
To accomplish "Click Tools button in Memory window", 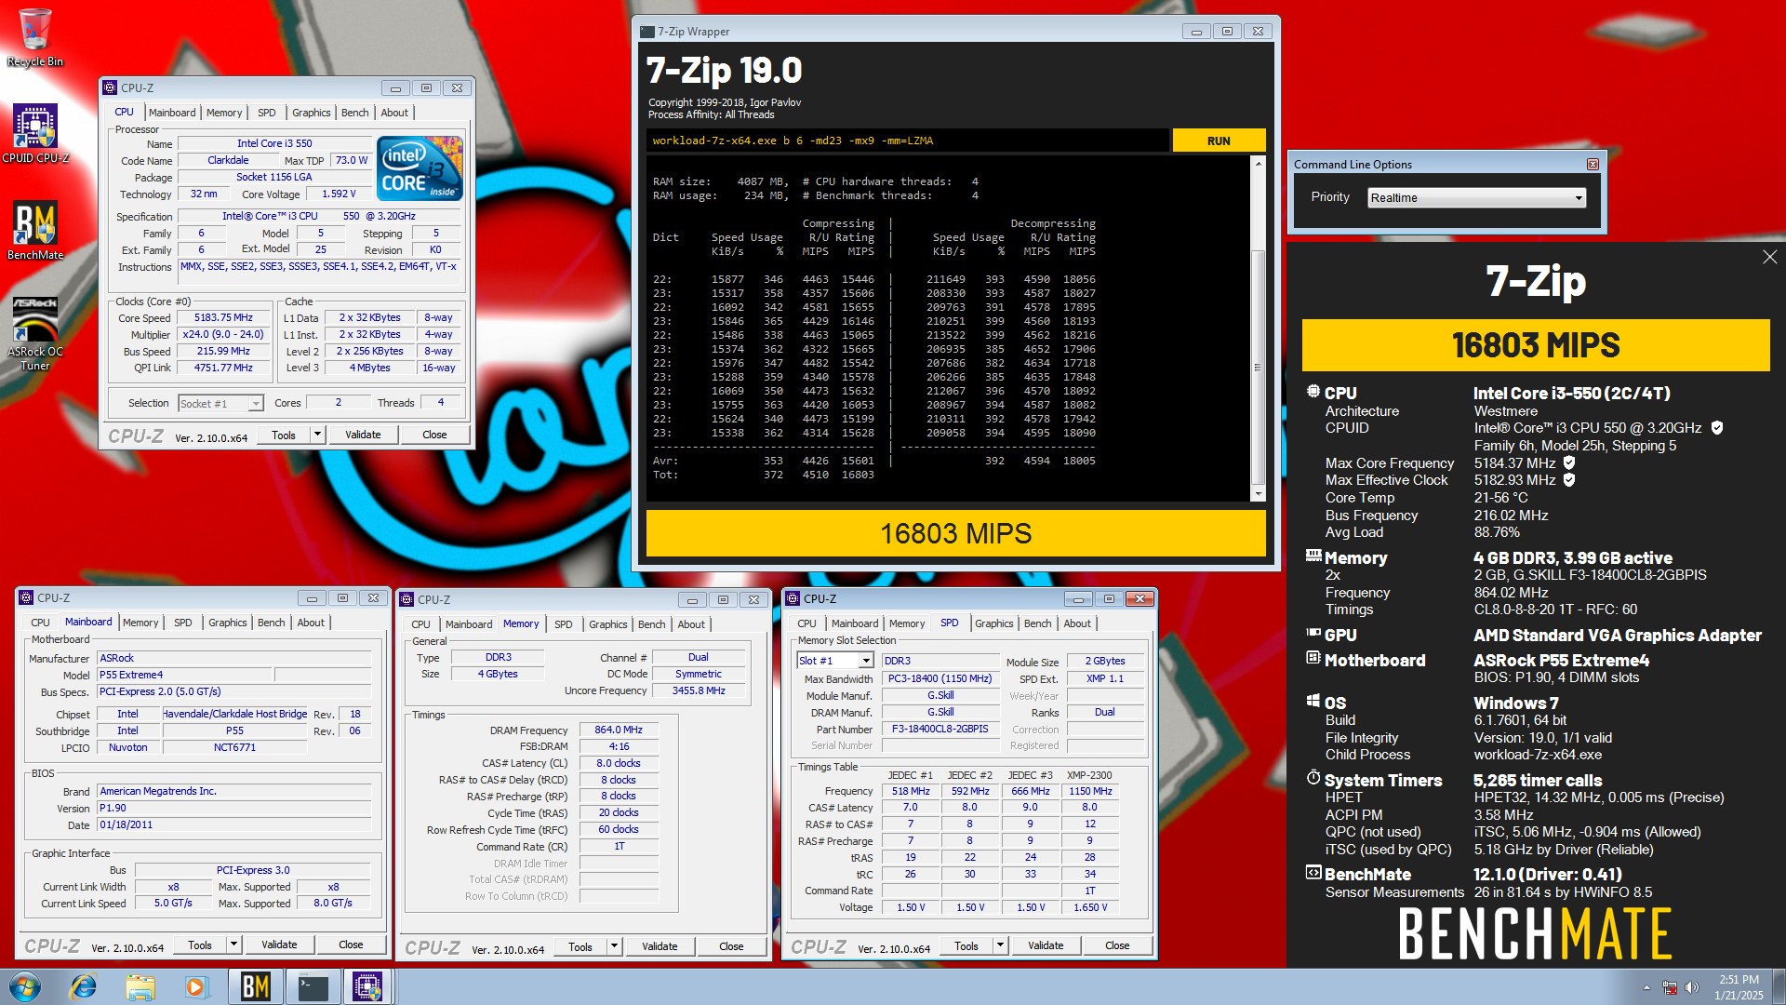I will pos(580,946).
